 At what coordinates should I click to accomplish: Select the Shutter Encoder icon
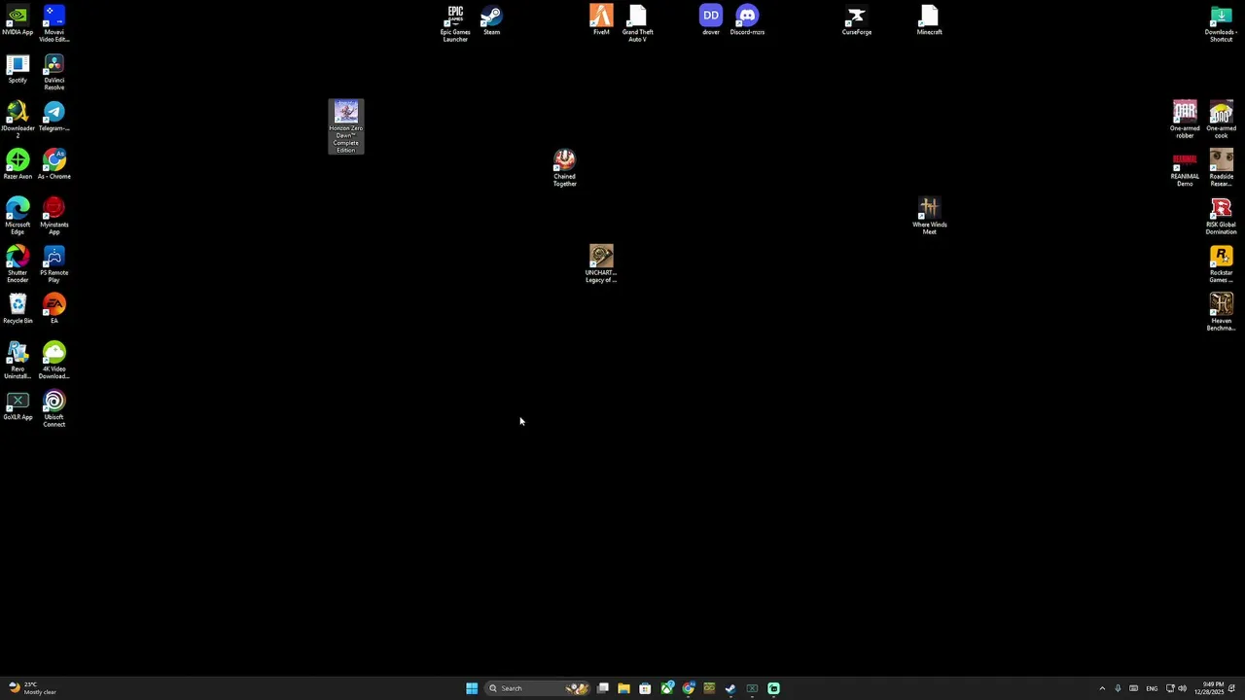point(18,264)
